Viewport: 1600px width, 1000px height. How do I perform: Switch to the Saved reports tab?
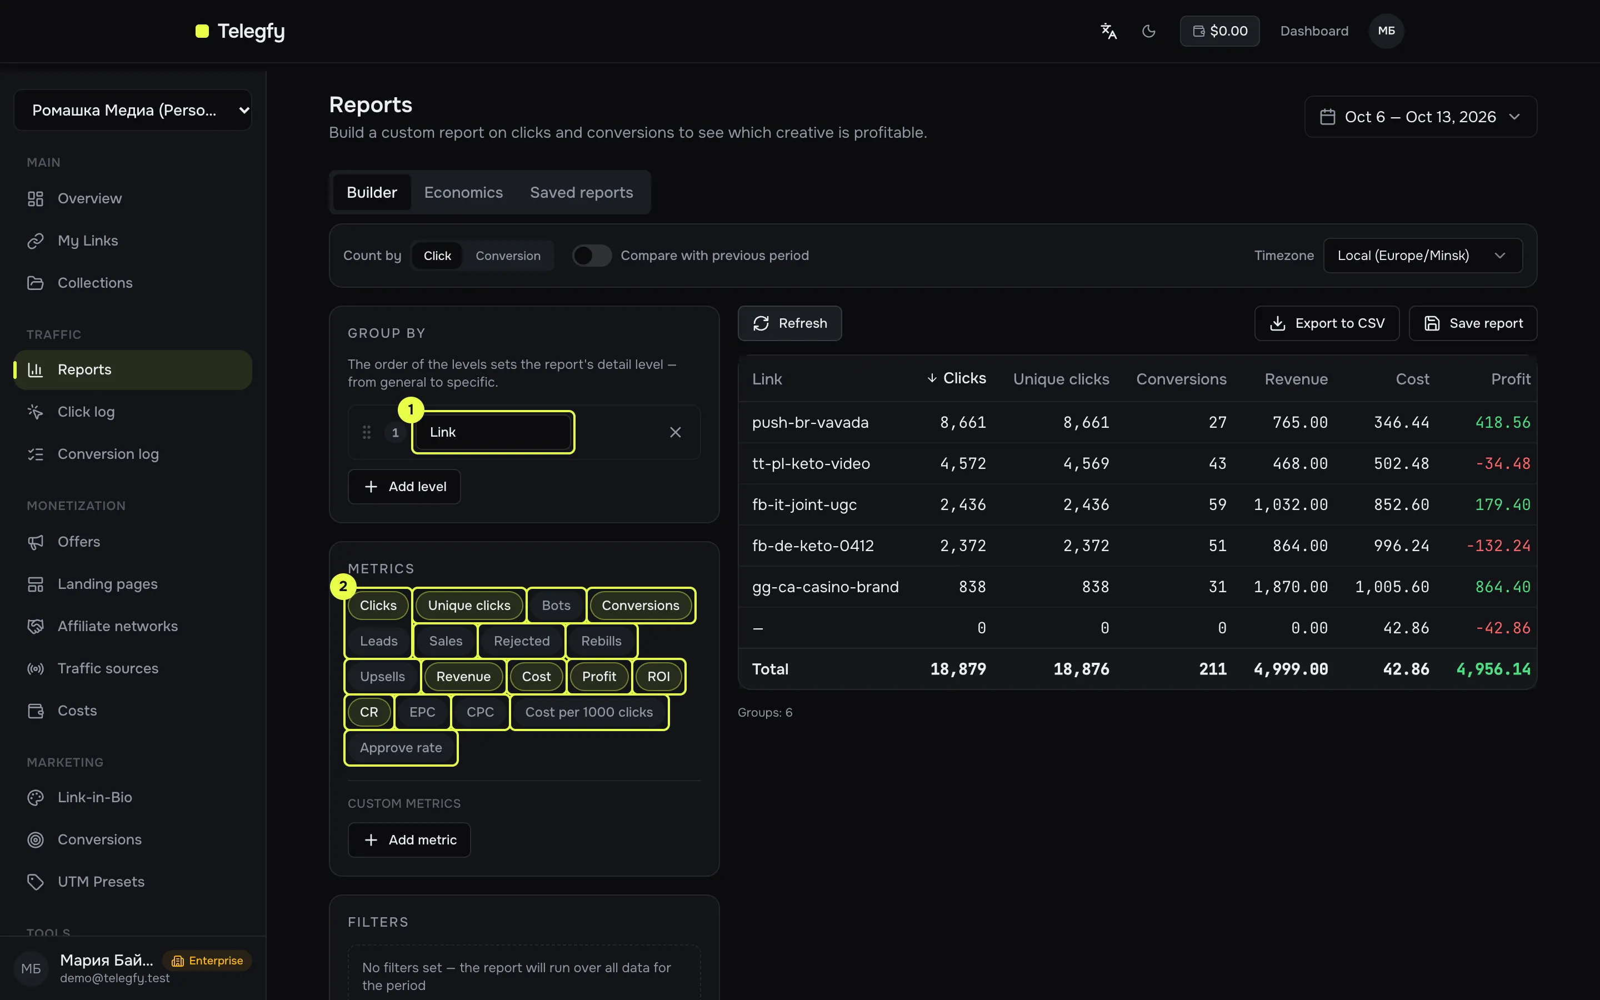click(581, 192)
